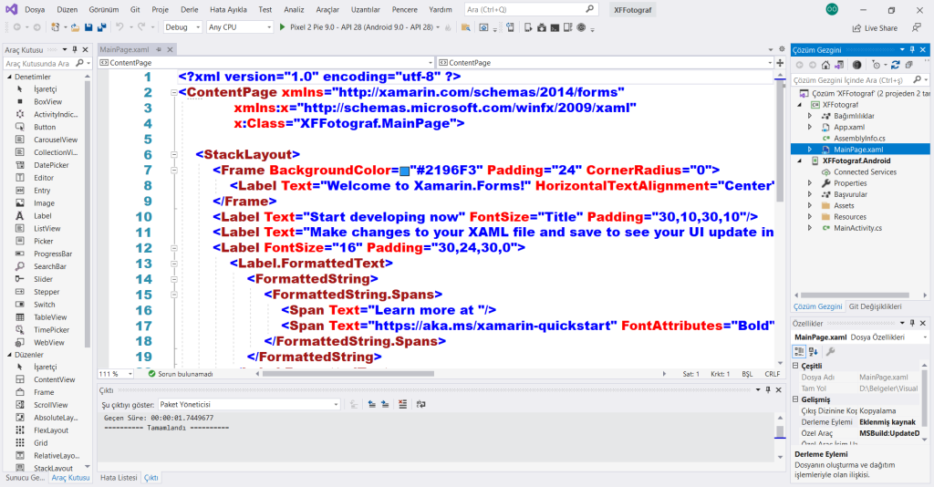Switch to the Hata Listesi tab
The width and height of the screenshot is (934, 487).
(x=118, y=478)
